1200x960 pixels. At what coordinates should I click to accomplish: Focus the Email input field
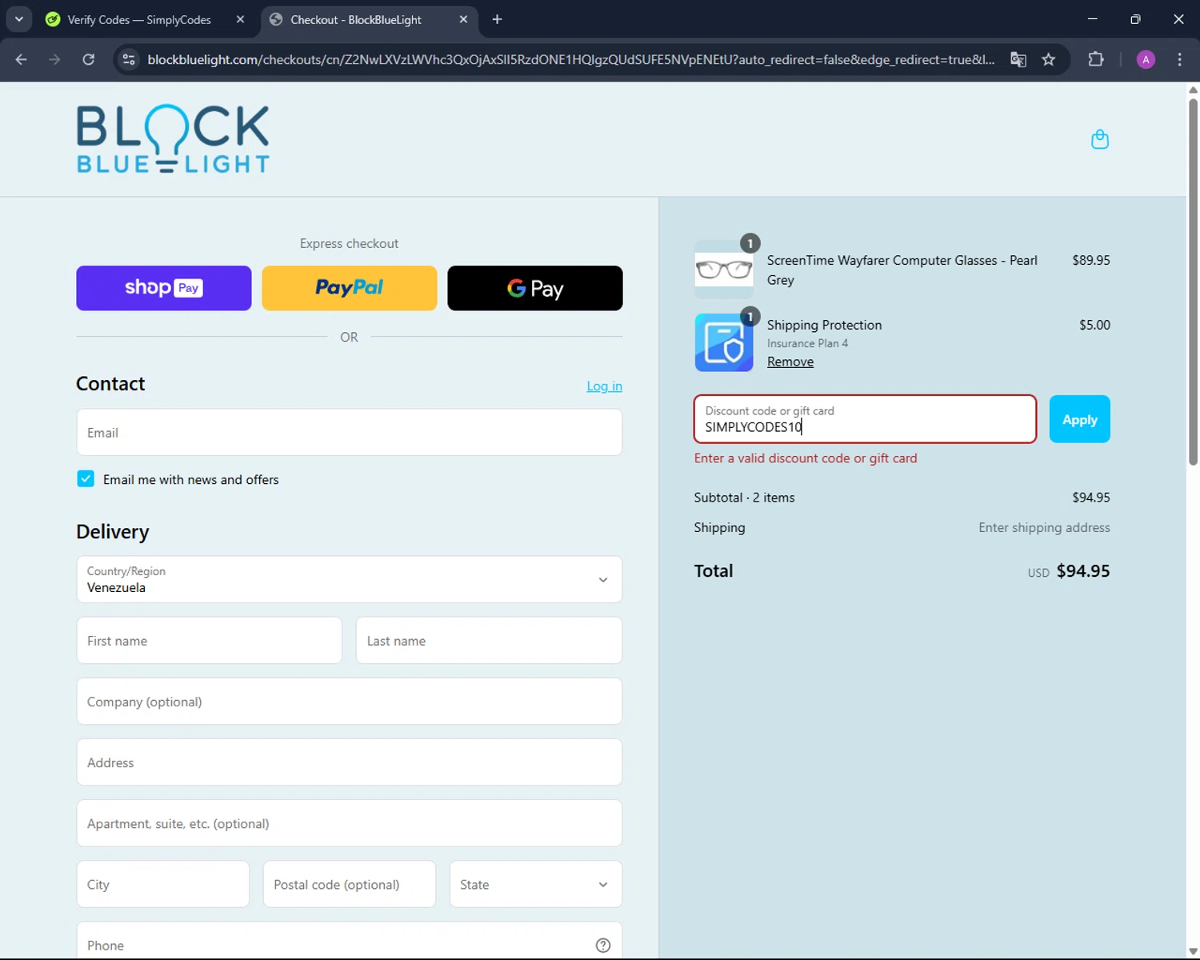tap(350, 432)
